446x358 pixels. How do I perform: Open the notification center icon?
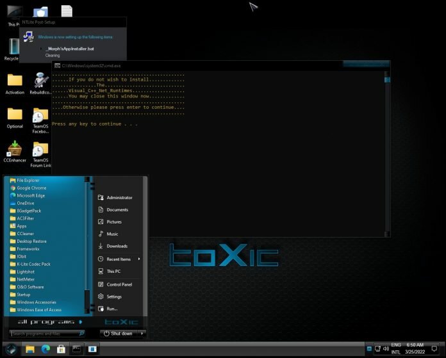pos(434,348)
